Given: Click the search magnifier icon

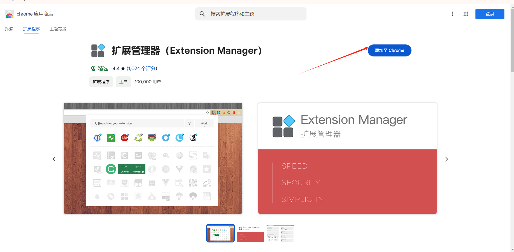Looking at the screenshot, I should [x=202, y=14].
